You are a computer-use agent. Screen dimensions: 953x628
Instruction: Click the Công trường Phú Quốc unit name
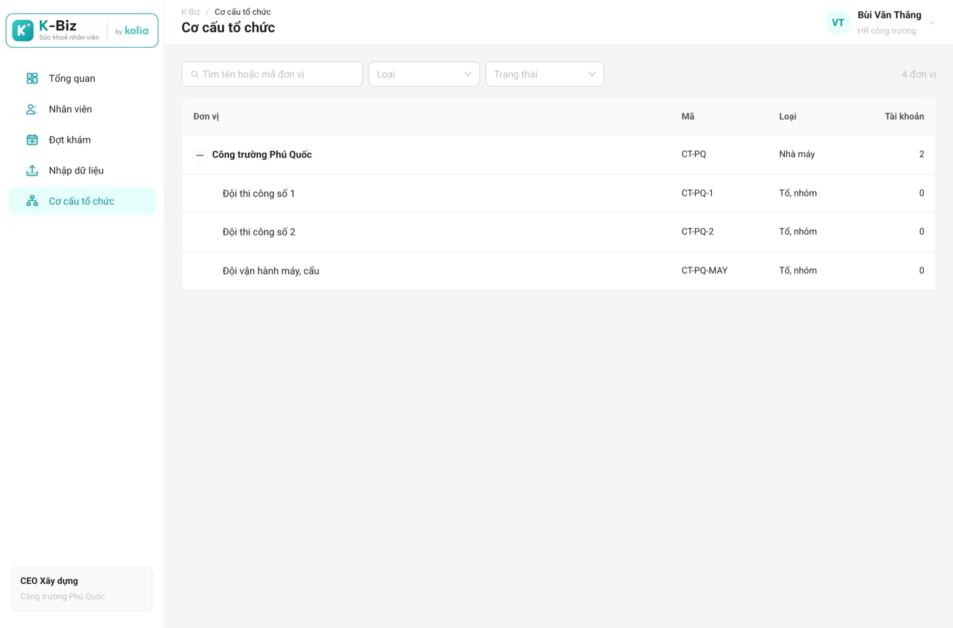click(x=262, y=155)
